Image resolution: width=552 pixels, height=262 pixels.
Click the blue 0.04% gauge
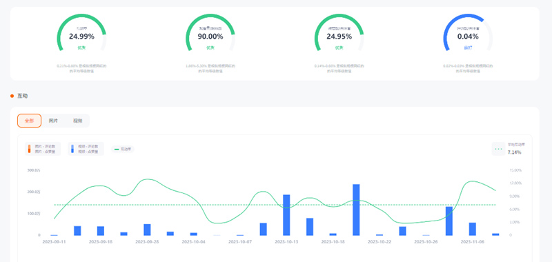[468, 34]
